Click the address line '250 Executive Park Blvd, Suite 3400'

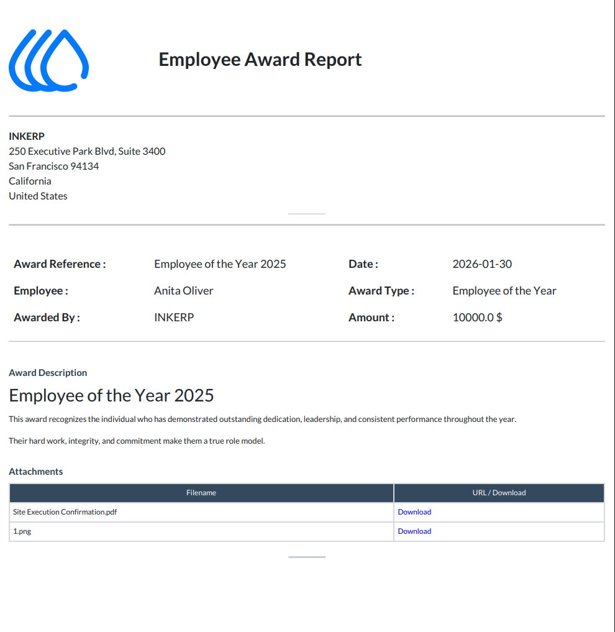point(87,151)
